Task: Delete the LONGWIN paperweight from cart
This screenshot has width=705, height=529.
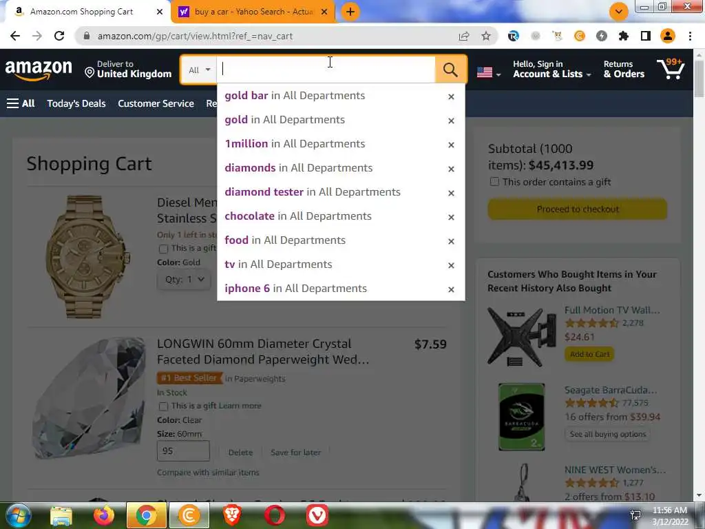Action: (x=240, y=453)
